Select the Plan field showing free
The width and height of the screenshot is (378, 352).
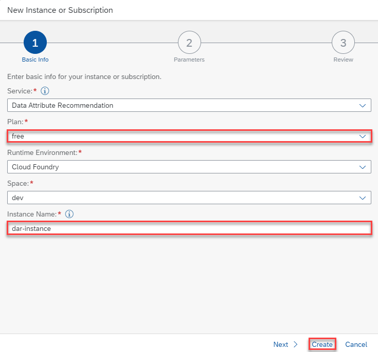(189, 136)
